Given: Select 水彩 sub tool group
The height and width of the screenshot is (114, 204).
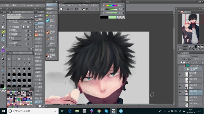Looking at the screenshot, I should 39,15.
